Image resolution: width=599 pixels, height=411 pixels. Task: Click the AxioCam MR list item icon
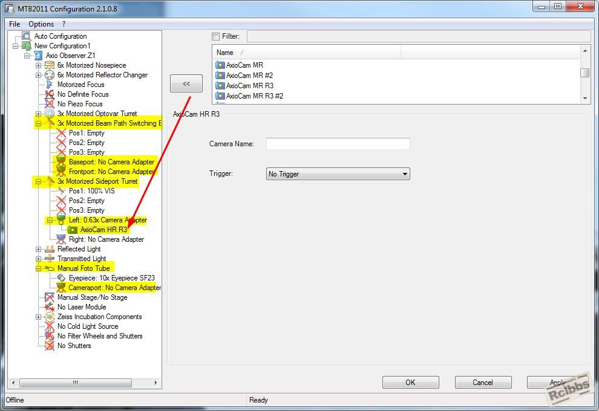click(220, 65)
